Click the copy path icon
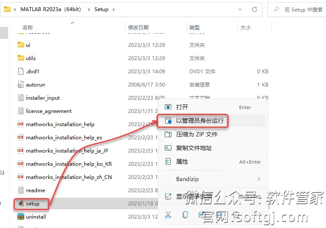Viewport: 326px width, 228px height. [168, 148]
